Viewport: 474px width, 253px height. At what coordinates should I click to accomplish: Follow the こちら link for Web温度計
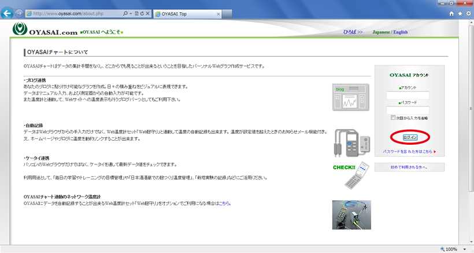coord(225,204)
